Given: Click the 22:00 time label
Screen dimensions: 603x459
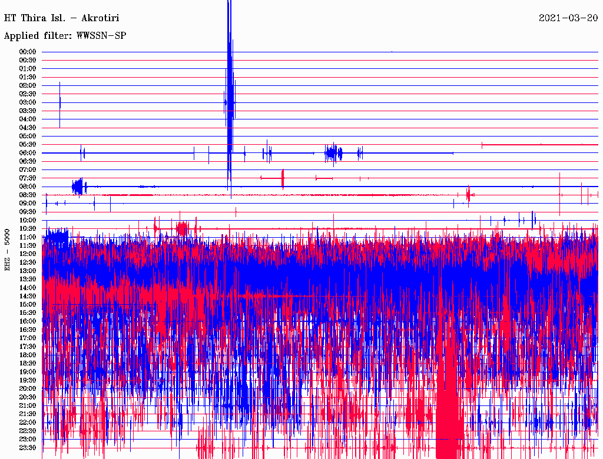Looking at the screenshot, I should 28,422.
